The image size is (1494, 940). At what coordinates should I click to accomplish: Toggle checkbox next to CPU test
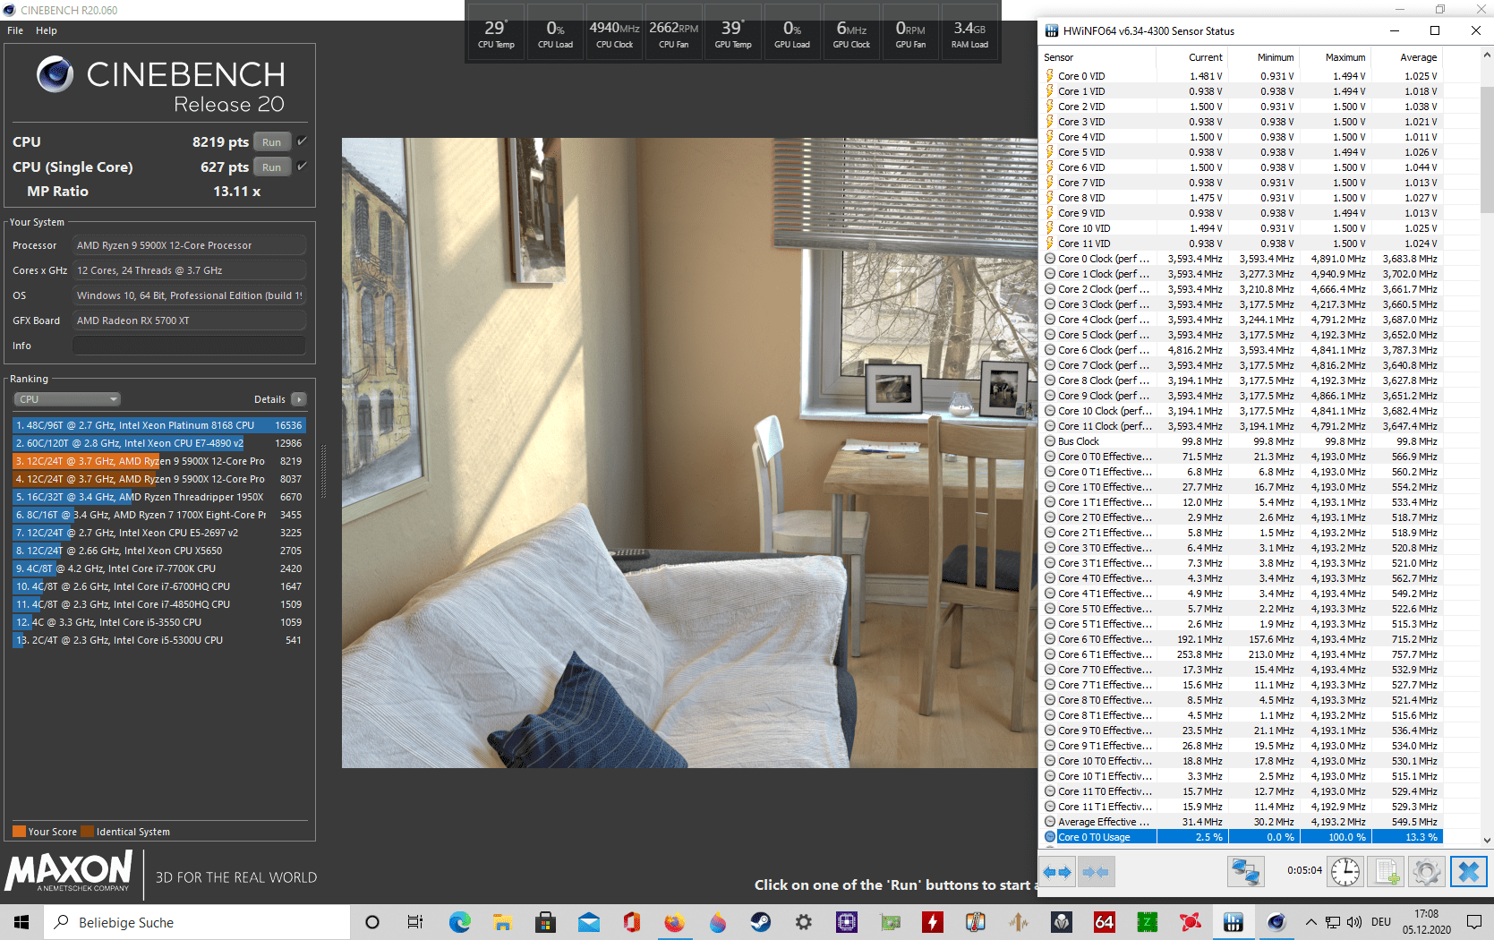[x=302, y=141]
